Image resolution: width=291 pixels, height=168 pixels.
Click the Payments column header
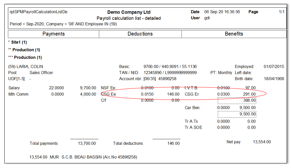coord(54,34)
